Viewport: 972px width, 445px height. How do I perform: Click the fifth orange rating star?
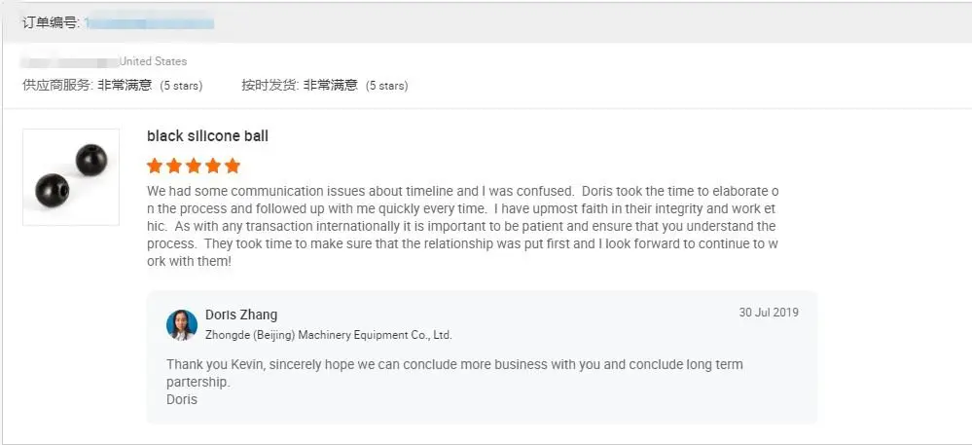[233, 166]
